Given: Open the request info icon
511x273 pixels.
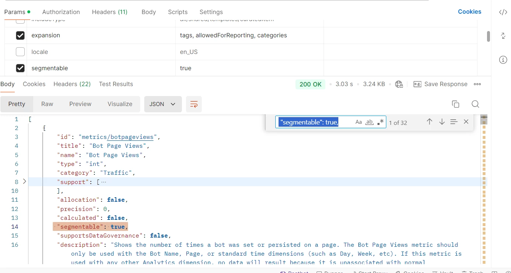Looking at the screenshot, I should click(503, 60).
